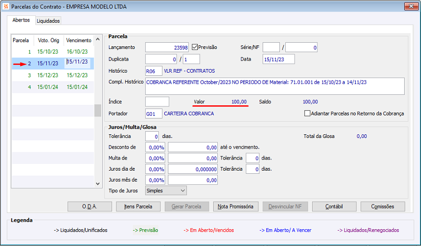The height and width of the screenshot is (246, 421).
Task: Click the Nota Promissória button
Action: tap(236, 206)
